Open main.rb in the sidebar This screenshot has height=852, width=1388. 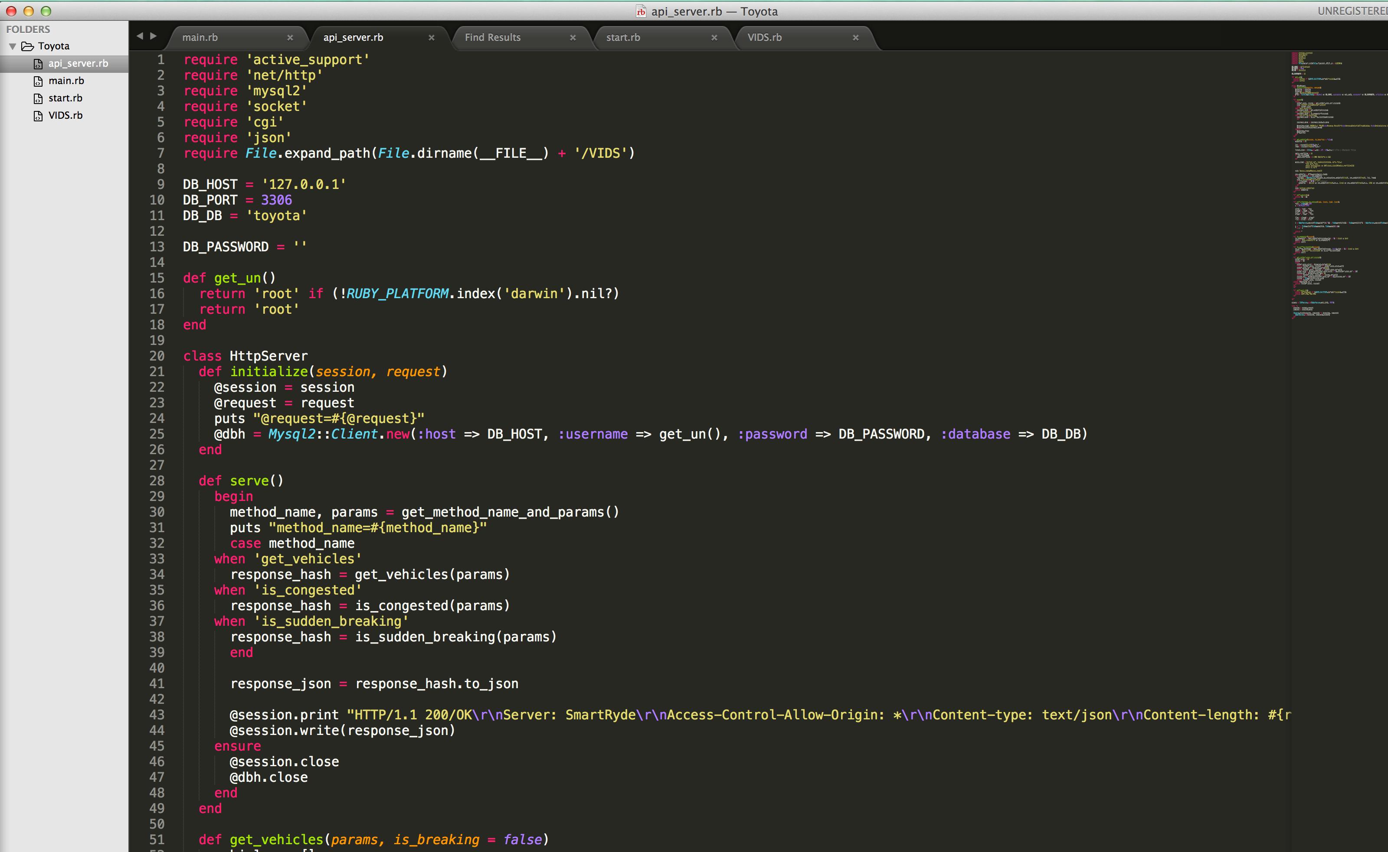coord(66,81)
